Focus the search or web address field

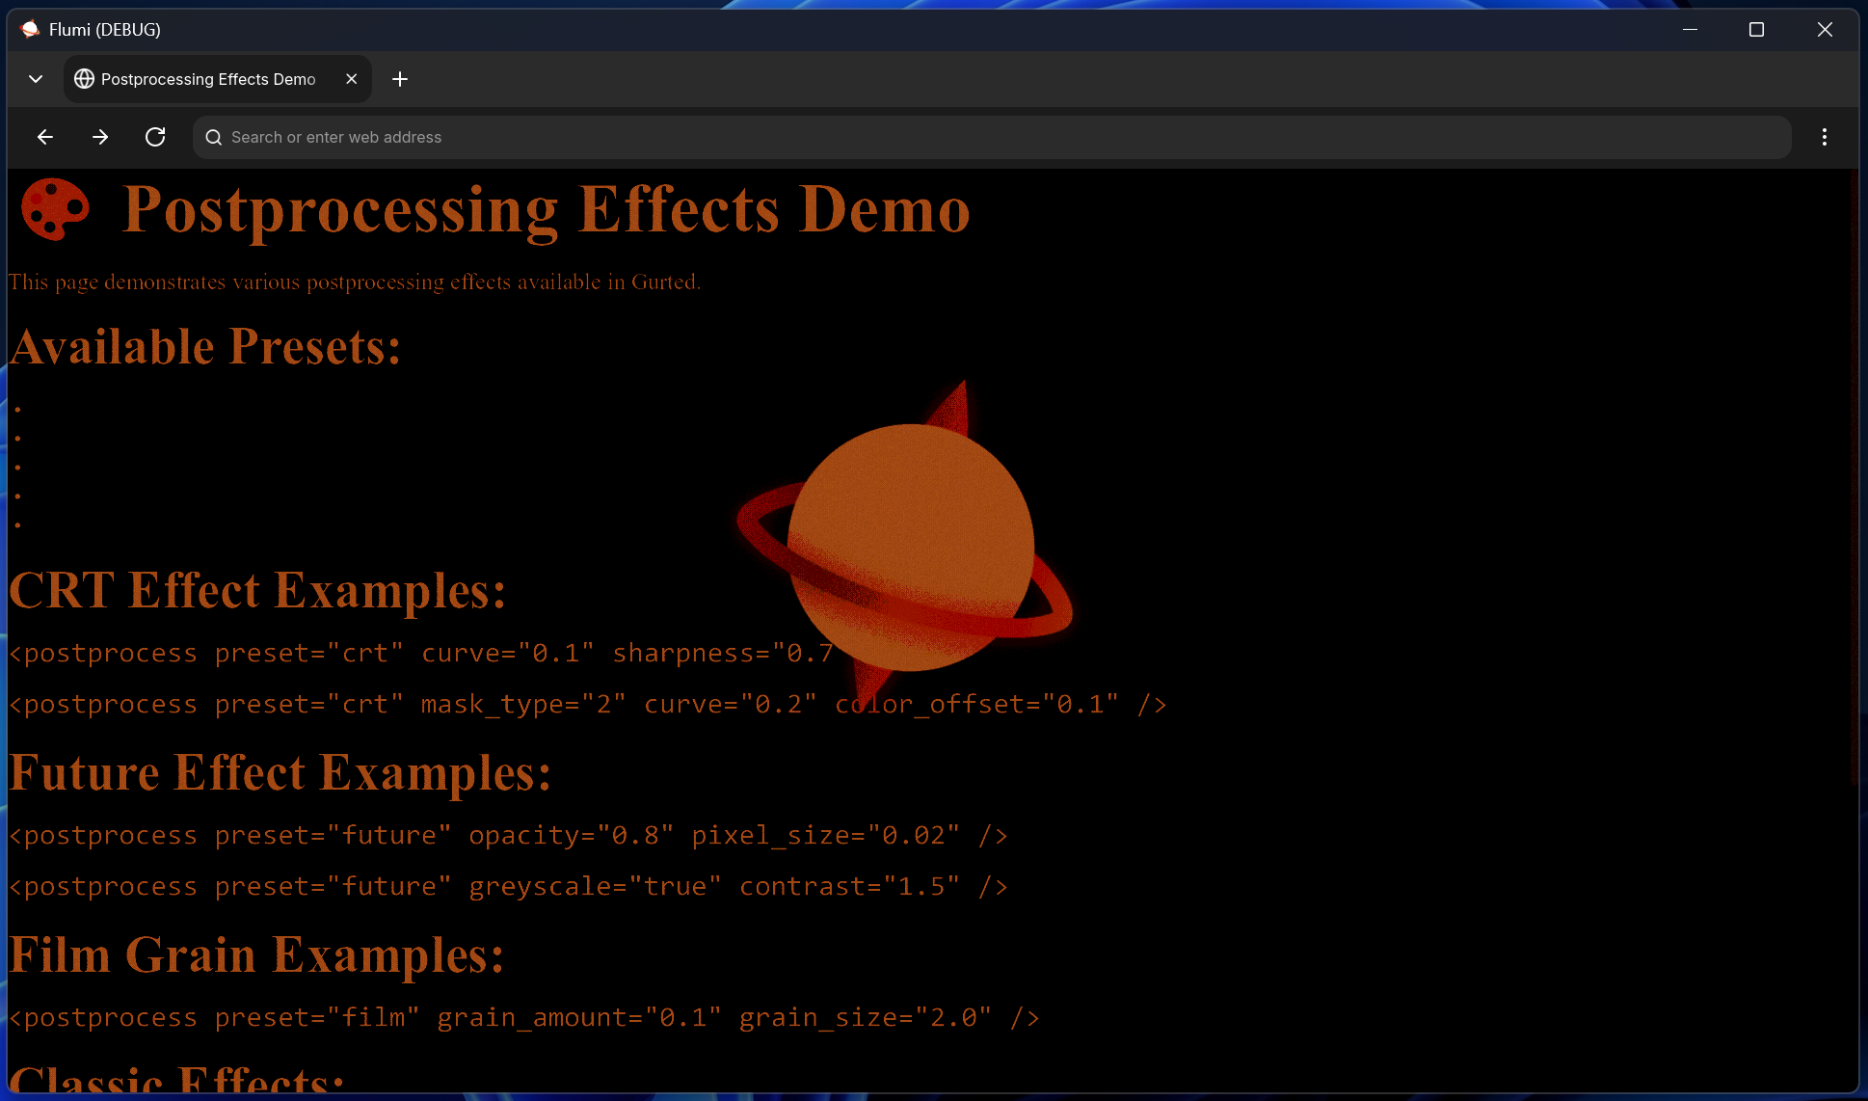pos(993,137)
